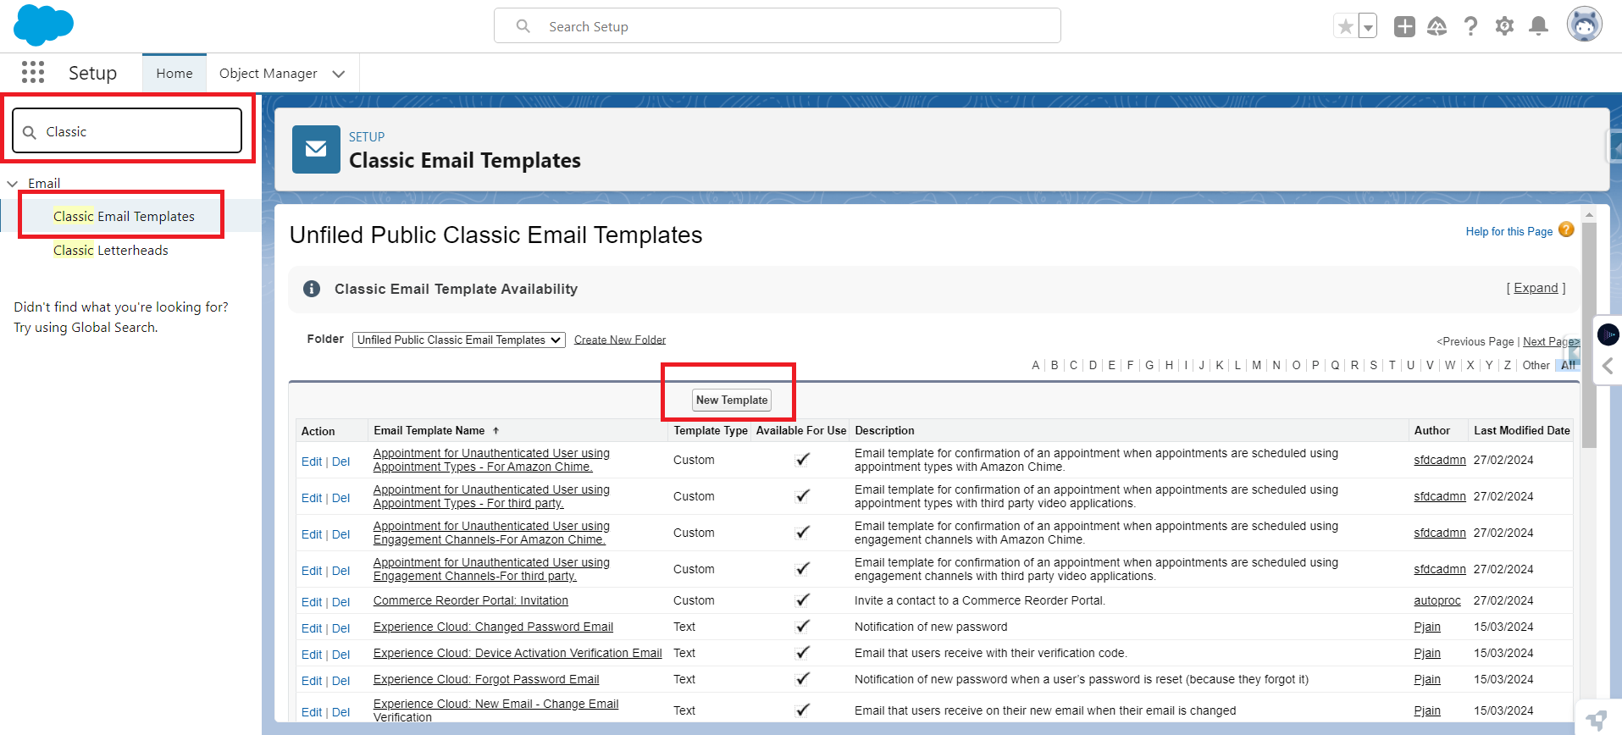Delete Experience Cloud: Forgot Password Email template
The height and width of the screenshot is (735, 1622).
point(340,681)
